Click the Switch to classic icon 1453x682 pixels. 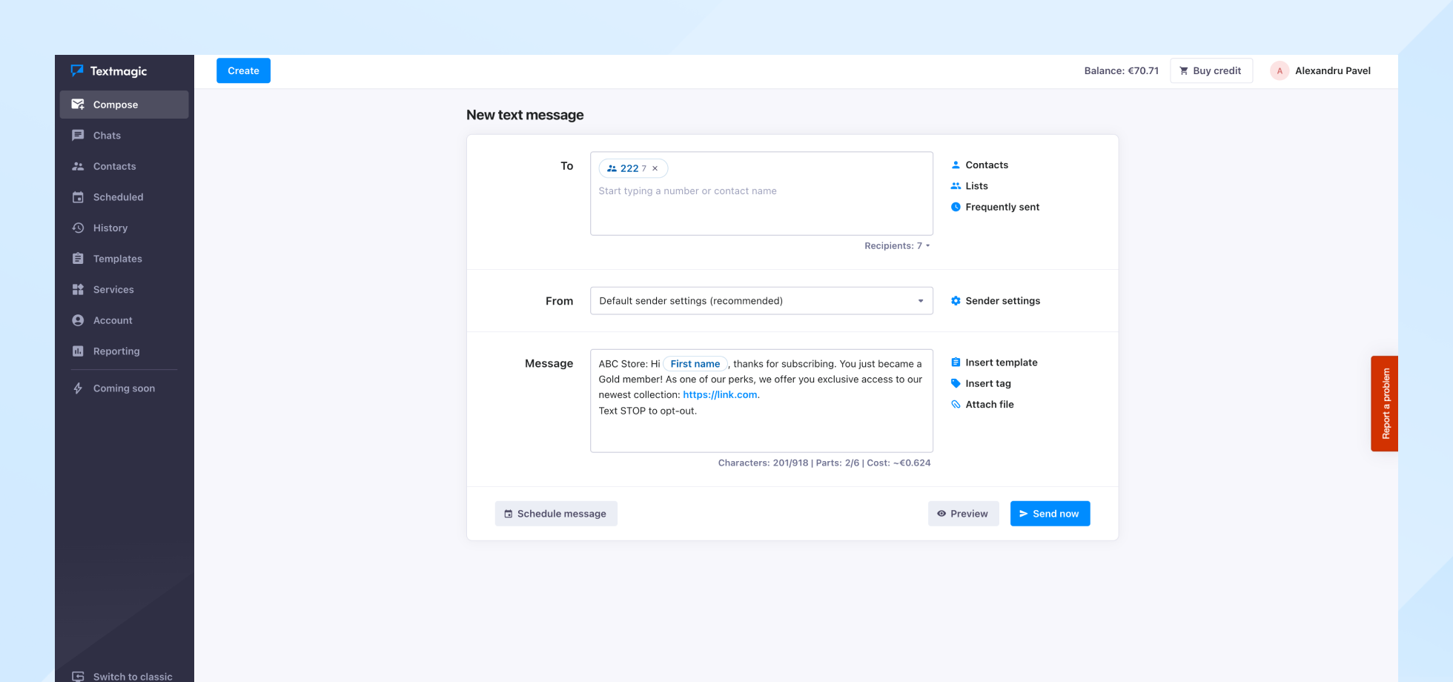78,676
